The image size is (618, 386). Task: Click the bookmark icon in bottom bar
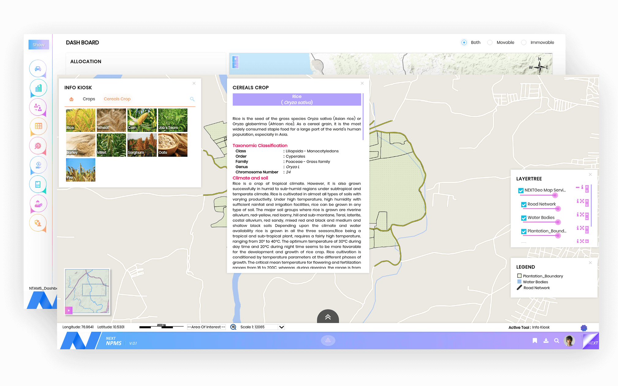pos(535,340)
